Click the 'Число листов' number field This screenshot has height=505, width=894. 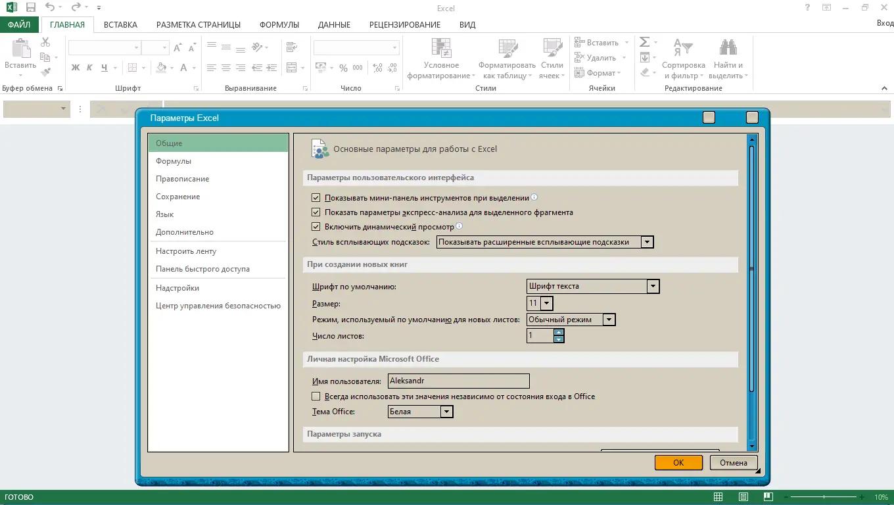click(x=540, y=336)
